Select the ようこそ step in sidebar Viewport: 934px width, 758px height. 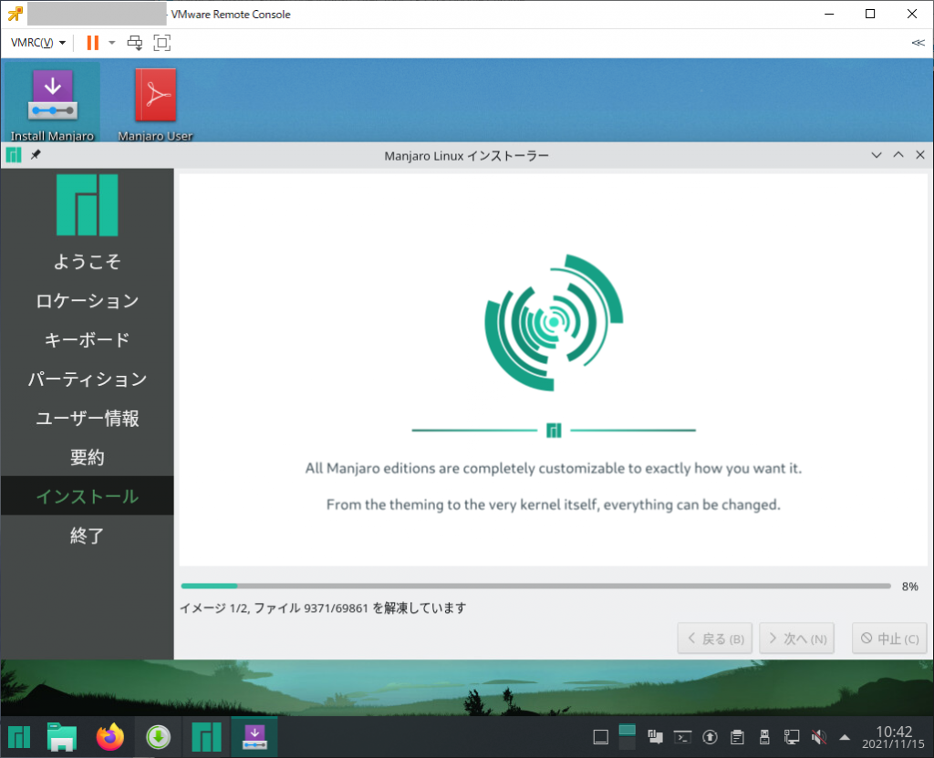point(87,262)
